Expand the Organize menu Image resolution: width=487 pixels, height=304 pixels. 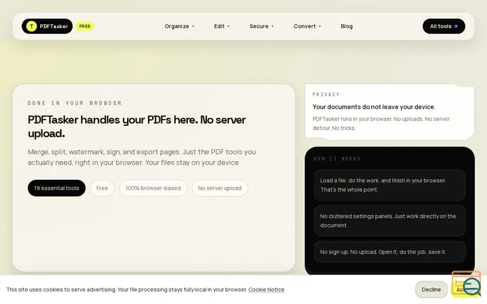180,26
